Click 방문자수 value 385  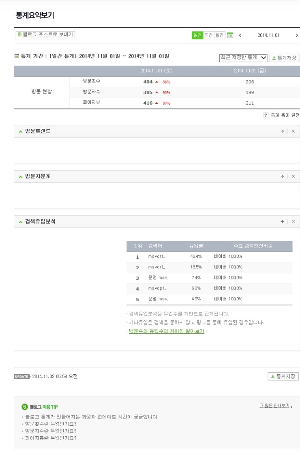click(x=148, y=92)
